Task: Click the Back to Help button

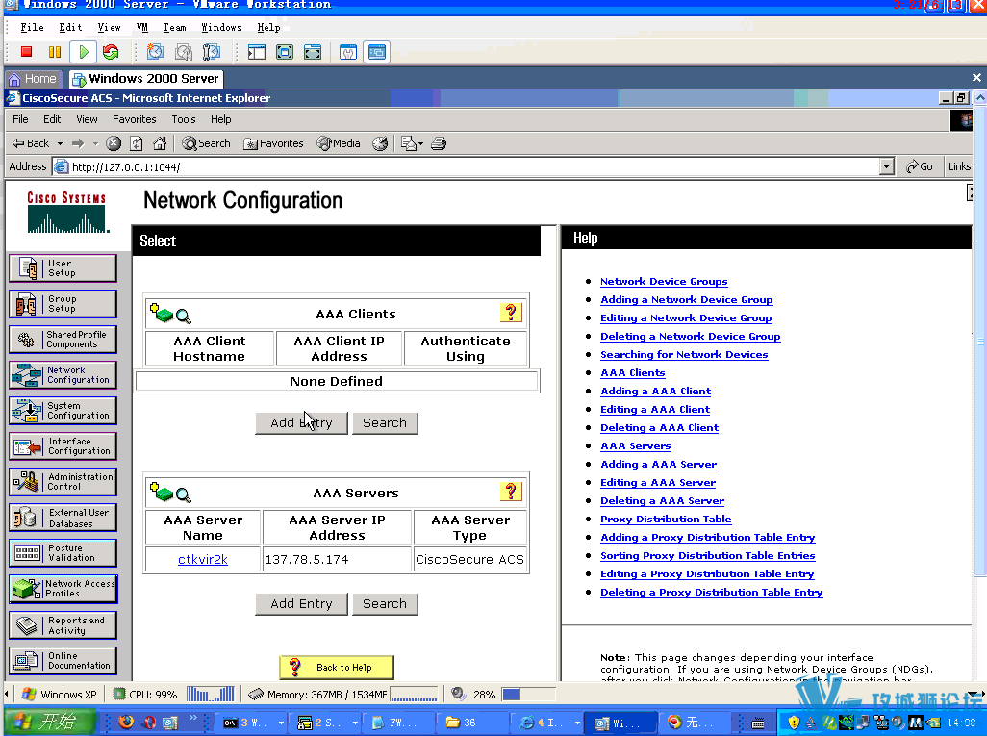Action: pyautogui.click(x=337, y=667)
